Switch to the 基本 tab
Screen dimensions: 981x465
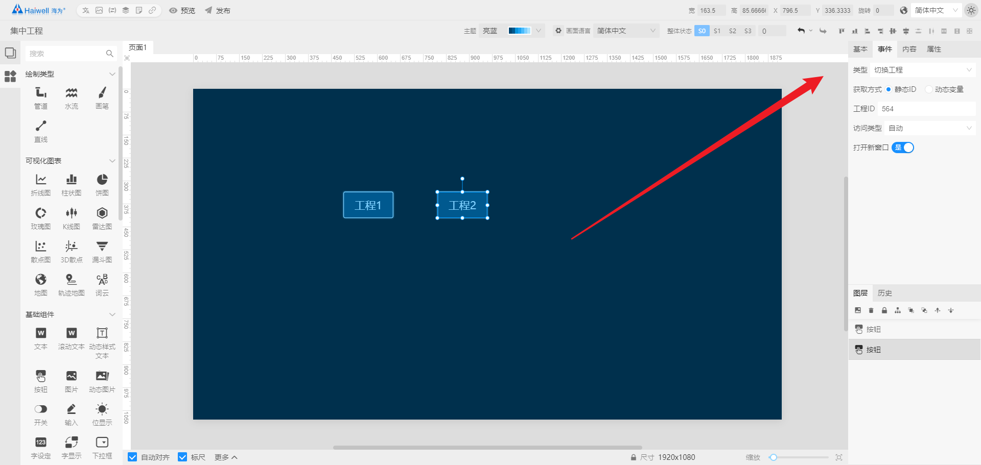pyautogui.click(x=860, y=49)
